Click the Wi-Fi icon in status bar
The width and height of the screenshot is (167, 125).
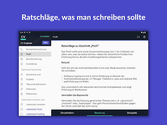142,33
